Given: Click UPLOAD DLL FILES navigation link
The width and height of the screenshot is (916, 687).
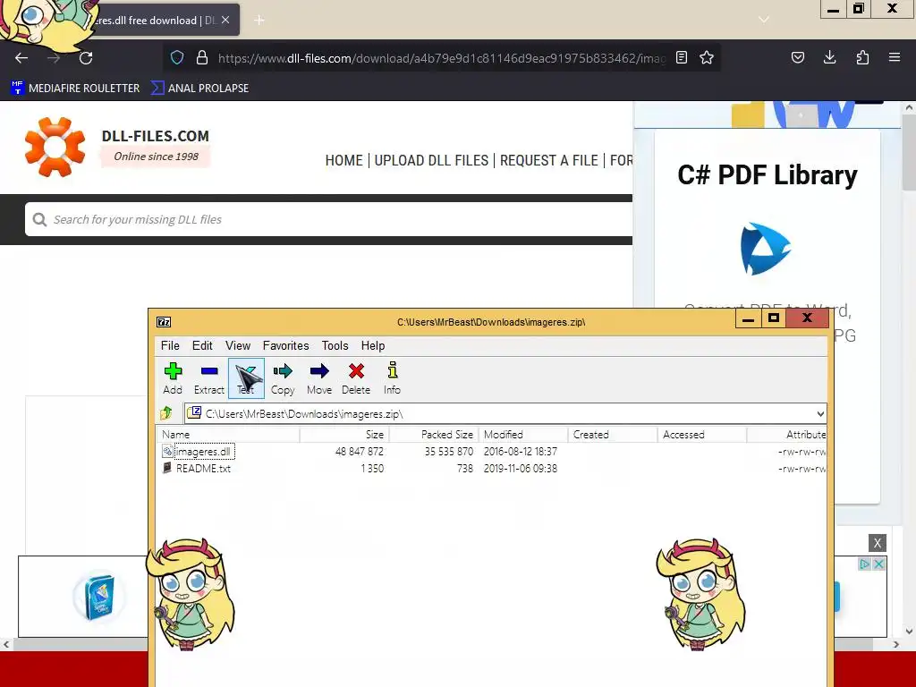Looking at the screenshot, I should tap(431, 160).
